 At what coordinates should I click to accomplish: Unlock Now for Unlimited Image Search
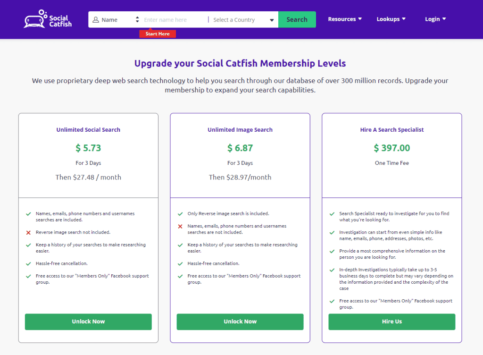tap(240, 322)
